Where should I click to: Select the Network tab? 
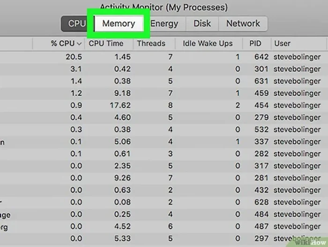pyautogui.click(x=243, y=23)
